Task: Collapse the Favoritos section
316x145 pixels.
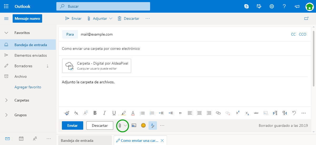Action: pos(6,33)
